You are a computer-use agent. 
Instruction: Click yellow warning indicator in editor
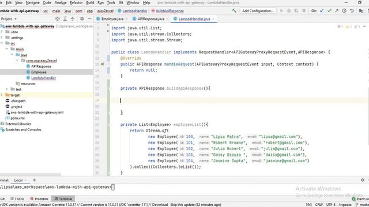pos(348,27)
